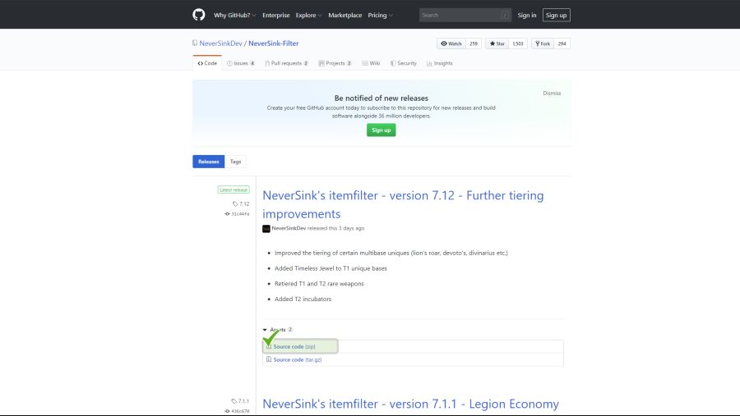
Task: Switch to the Issues tab
Action: (x=240, y=63)
